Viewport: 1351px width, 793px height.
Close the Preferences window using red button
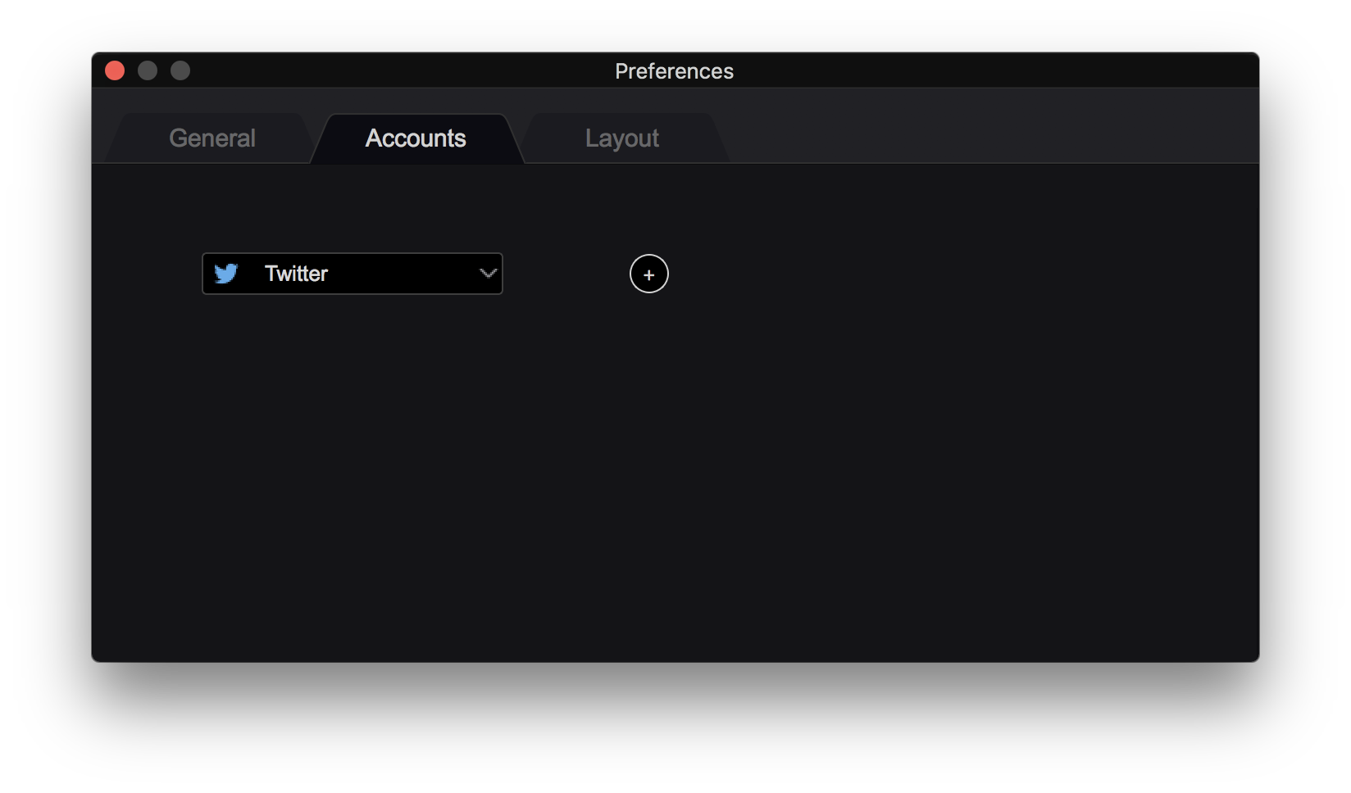[115, 71]
